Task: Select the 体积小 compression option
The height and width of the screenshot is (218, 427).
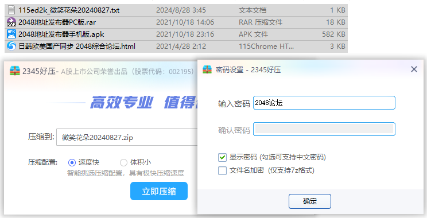Action: coord(123,163)
